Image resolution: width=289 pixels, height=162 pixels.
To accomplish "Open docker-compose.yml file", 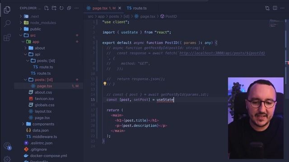I will pos(48,156).
